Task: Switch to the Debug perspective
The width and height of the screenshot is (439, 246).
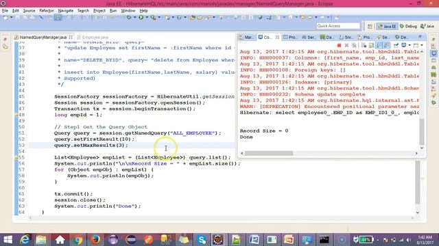Action: [409, 26]
